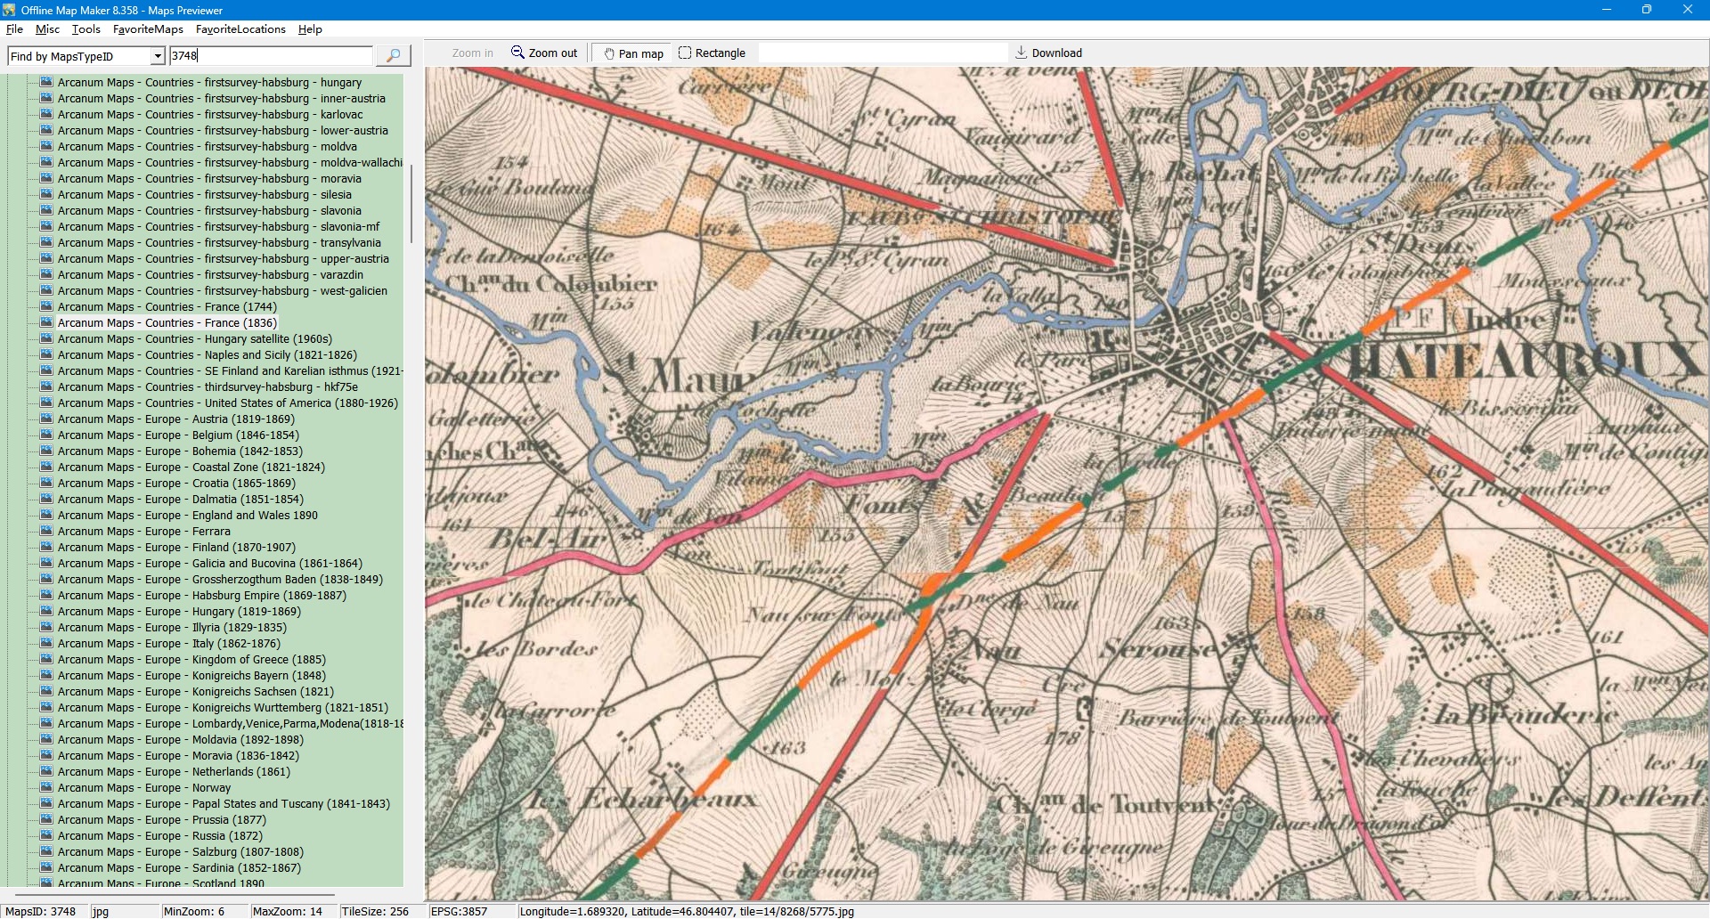
Task: Open the Misc menu
Action: click(x=47, y=29)
